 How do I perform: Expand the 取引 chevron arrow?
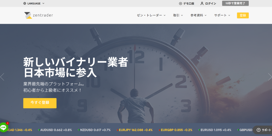(x=182, y=16)
